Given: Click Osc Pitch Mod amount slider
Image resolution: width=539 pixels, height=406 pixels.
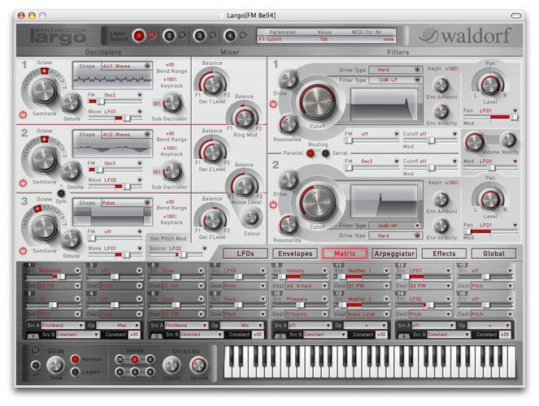Looking at the screenshot, I should point(176,255).
